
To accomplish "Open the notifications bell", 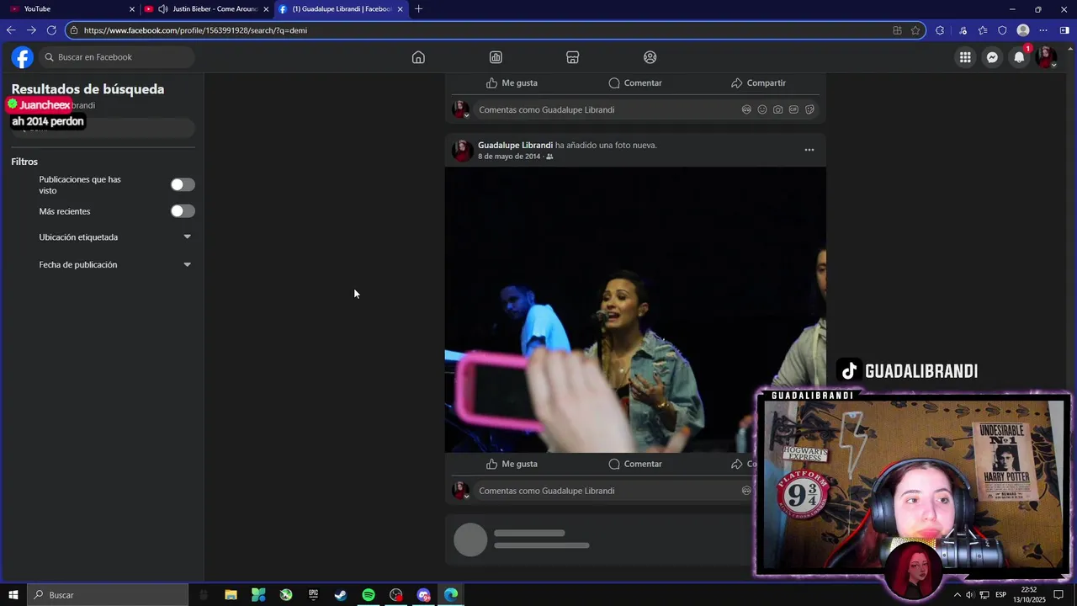I will point(1019,57).
